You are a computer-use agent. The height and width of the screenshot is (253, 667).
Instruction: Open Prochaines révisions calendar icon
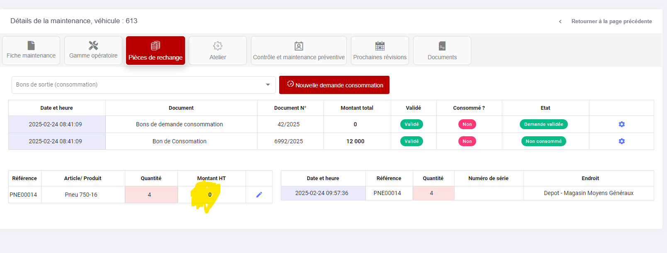coord(380,46)
